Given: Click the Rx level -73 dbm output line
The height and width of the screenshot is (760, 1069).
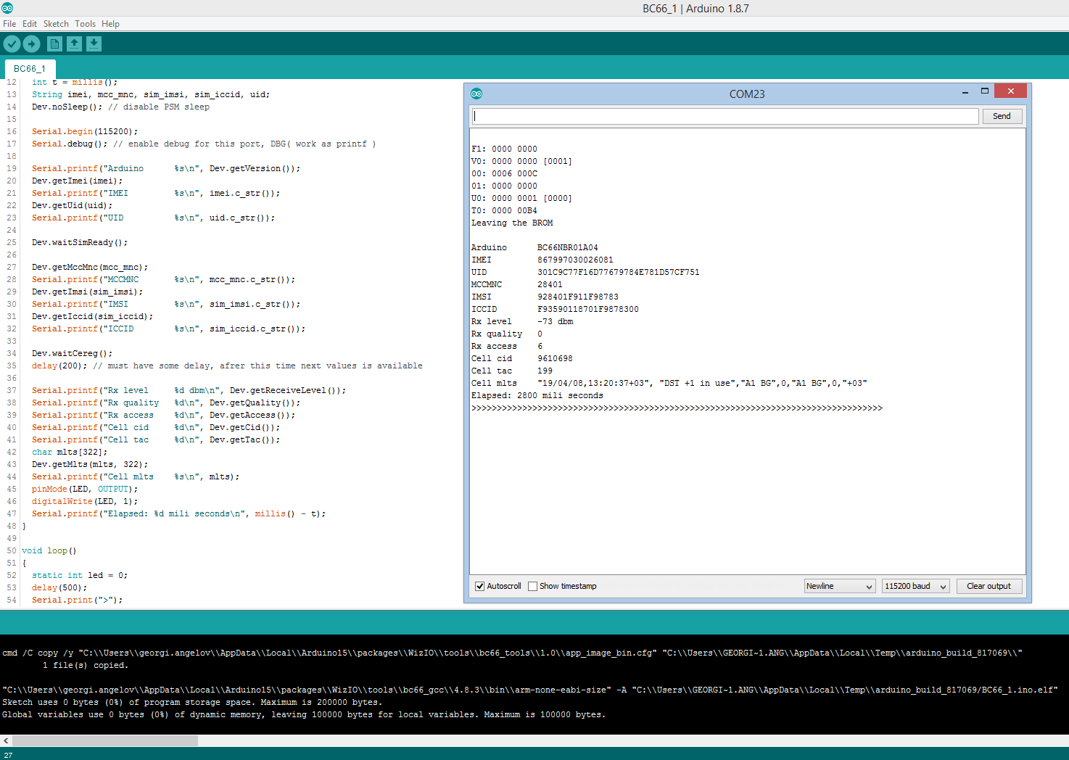Looking at the screenshot, I should [522, 321].
